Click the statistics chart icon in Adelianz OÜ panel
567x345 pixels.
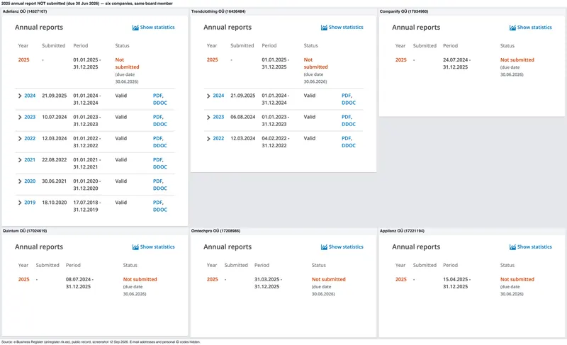pos(135,28)
